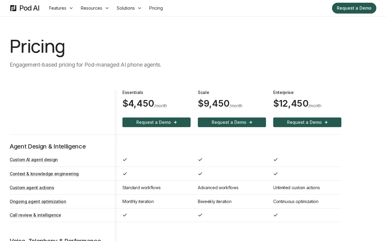This screenshot has width=386, height=241.
Task: Click Custom agent actions feature label
Action: (32, 188)
